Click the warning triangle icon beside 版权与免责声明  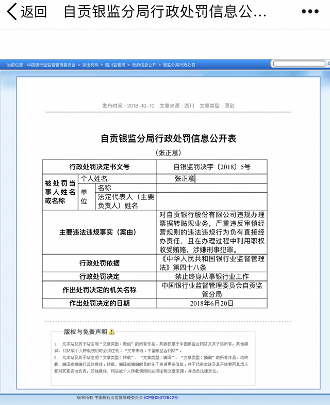point(111,331)
